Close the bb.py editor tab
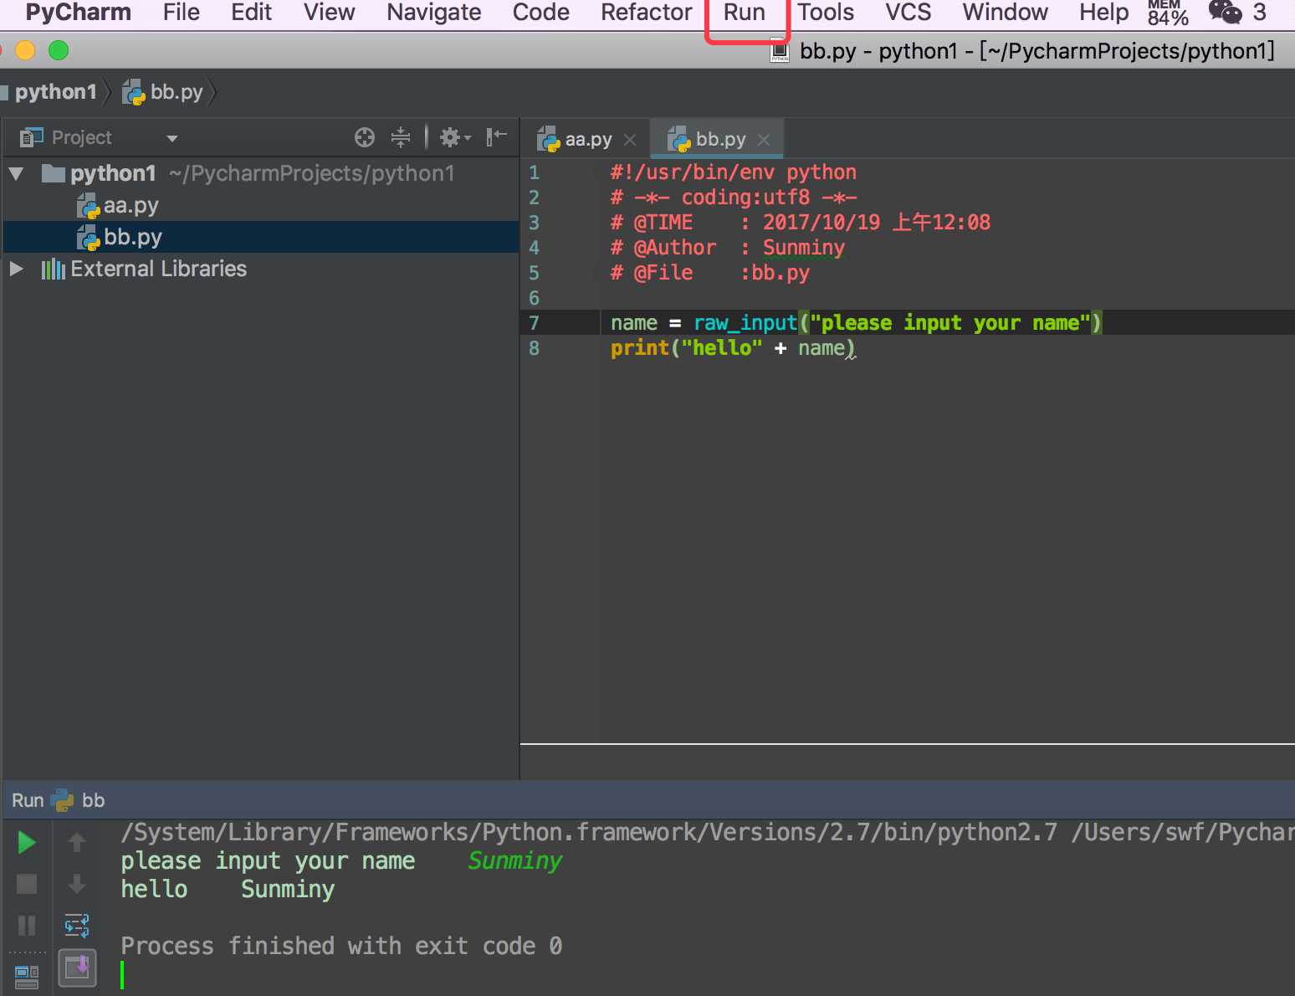1295x996 pixels. (764, 140)
